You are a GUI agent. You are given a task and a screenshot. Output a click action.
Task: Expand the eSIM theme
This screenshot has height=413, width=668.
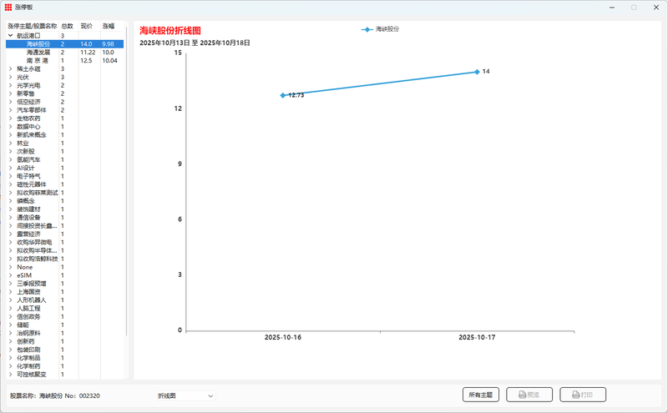11,275
